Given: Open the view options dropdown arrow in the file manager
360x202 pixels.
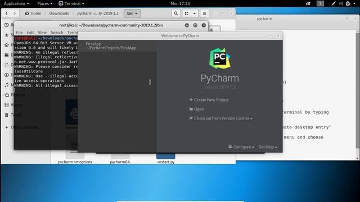Looking at the screenshot, I should pyautogui.click(x=195, y=13).
